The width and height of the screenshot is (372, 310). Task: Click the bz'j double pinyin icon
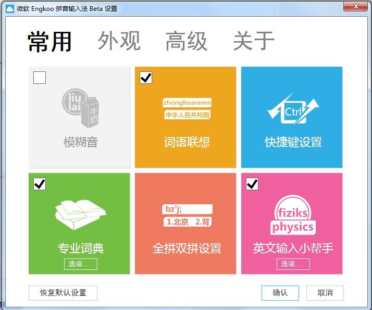(x=187, y=215)
